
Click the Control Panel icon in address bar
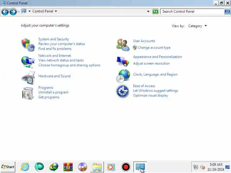(24, 11)
